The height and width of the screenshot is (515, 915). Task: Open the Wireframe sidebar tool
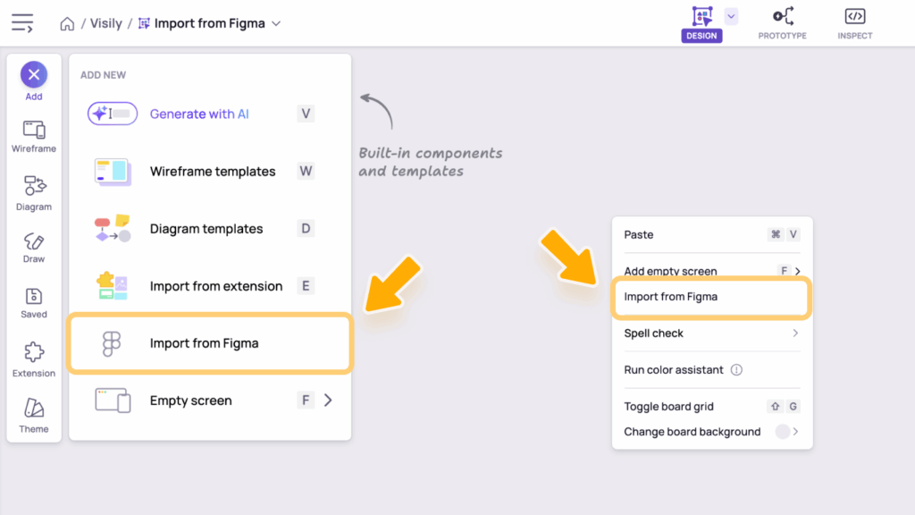click(34, 137)
